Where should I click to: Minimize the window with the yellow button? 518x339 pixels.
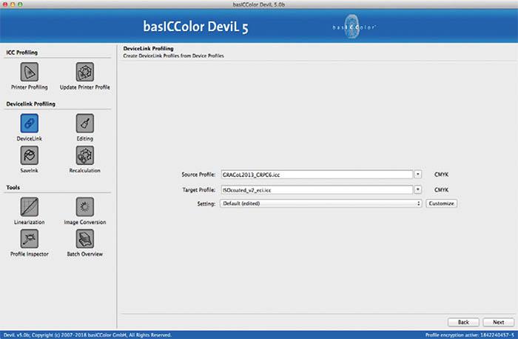point(13,4)
